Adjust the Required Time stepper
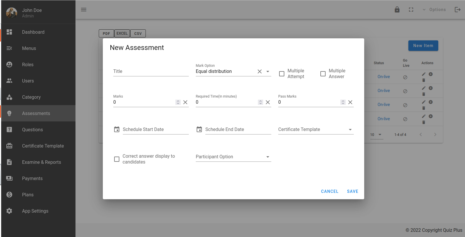The image size is (465, 237). [261, 102]
